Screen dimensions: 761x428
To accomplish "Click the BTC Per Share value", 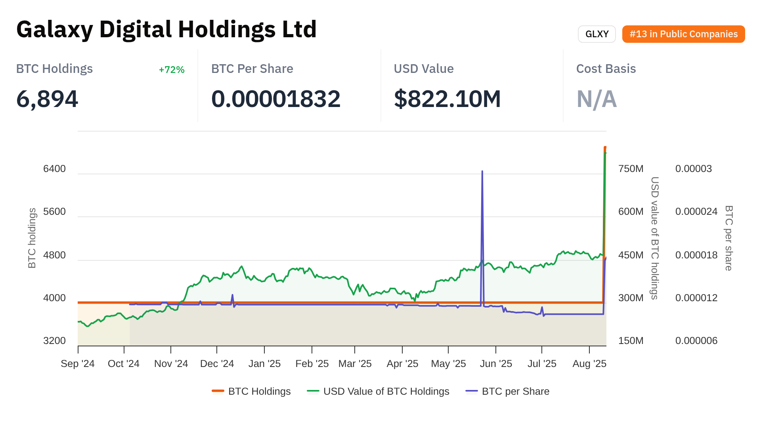I will tap(276, 99).
